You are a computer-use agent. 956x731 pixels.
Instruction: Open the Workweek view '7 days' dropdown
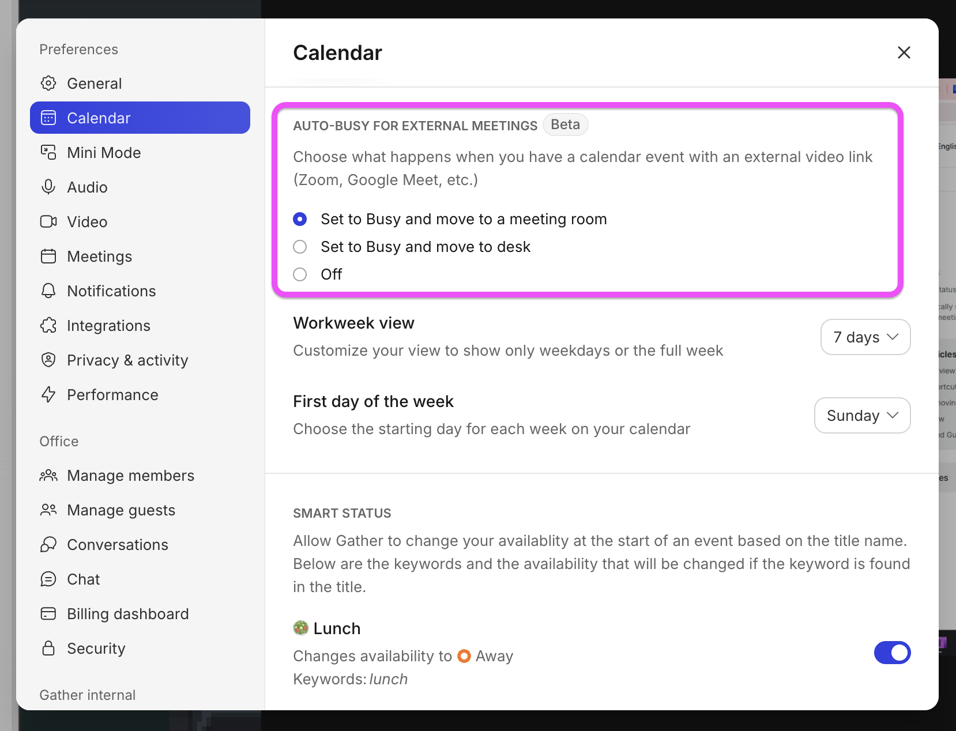coord(865,337)
